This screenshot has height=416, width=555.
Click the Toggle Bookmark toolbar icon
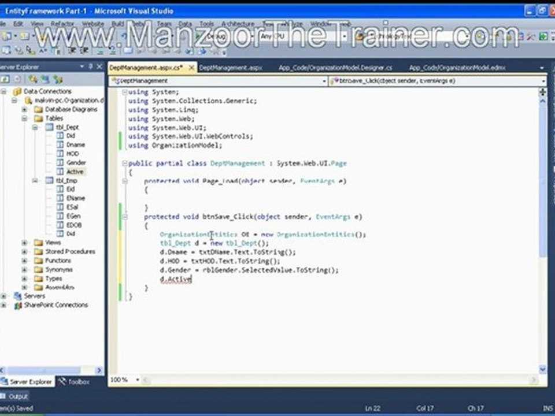[x=128, y=51]
